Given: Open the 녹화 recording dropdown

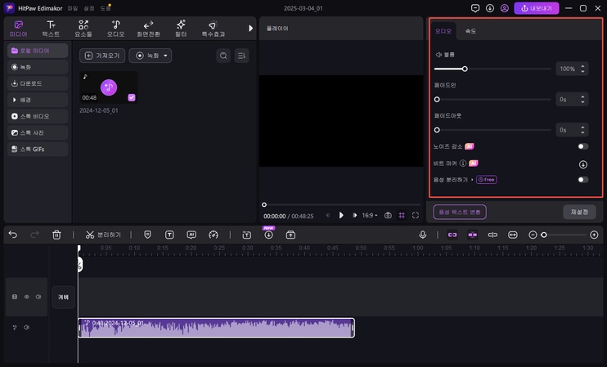Looking at the screenshot, I should (151, 56).
